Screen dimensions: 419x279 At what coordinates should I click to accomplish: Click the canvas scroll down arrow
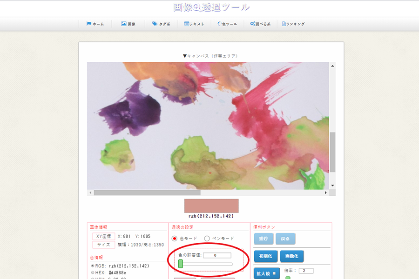[x=332, y=186]
